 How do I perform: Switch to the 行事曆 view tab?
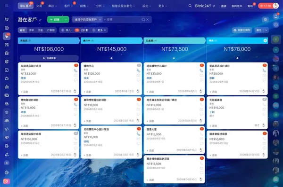tap(51, 30)
